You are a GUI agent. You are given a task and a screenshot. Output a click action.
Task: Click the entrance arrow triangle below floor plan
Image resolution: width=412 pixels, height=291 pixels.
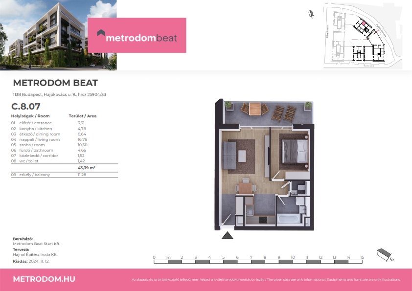[x=227, y=235]
